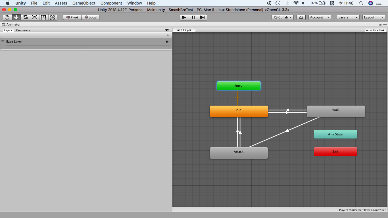Screen dimensions: 388x218
Task: Open the Apple menu
Action: pos(8,3)
